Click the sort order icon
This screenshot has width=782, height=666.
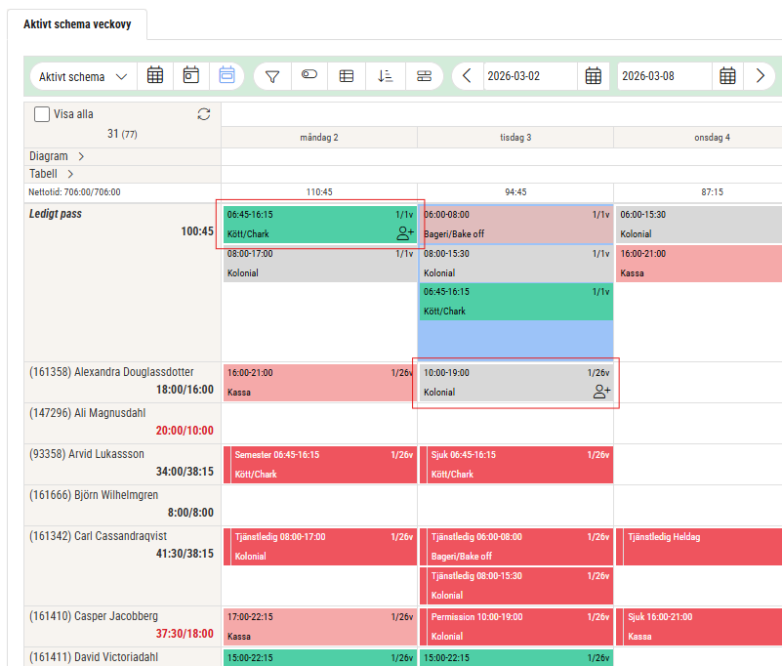(385, 76)
